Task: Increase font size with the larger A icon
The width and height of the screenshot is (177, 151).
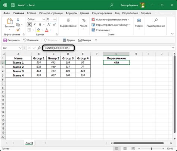Action: (x=49, y=25)
